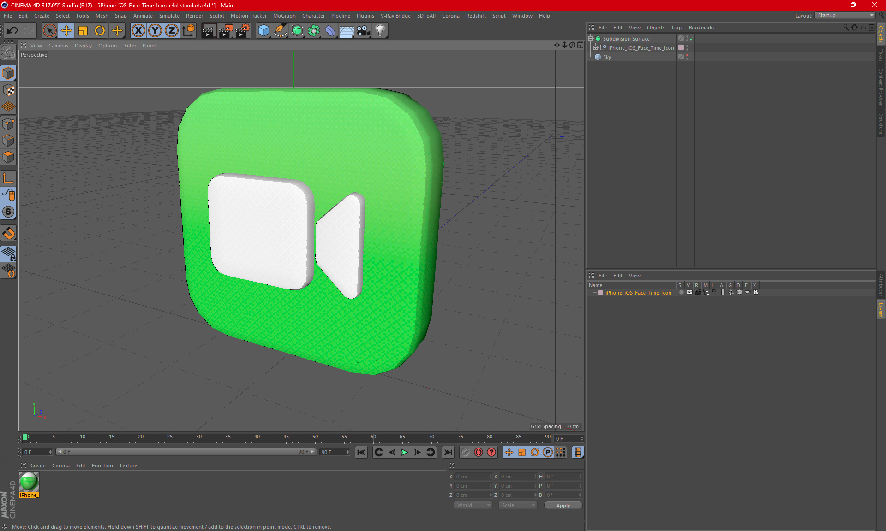Switch to Model mode
Screen dimensions: 886x531
8,74
